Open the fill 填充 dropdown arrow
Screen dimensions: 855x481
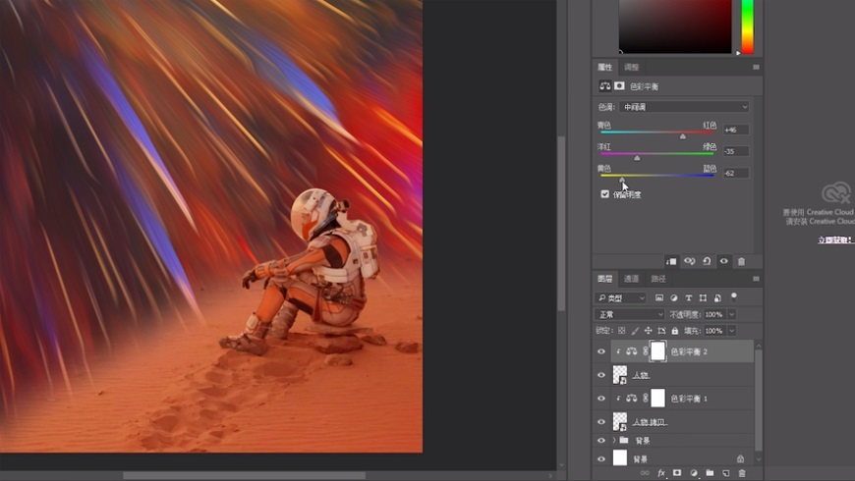click(732, 331)
